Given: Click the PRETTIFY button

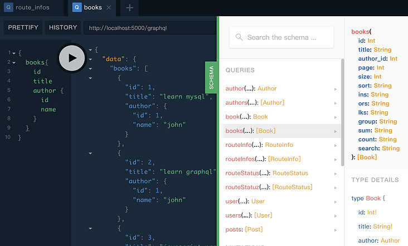Looking at the screenshot, I should (22, 27).
